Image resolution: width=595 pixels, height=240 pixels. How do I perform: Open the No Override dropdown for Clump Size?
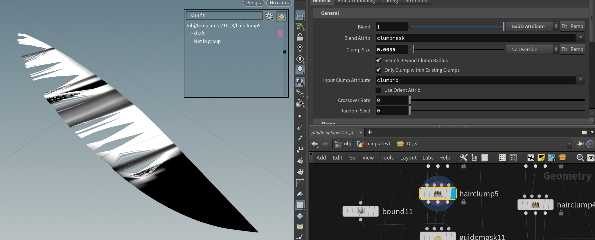point(532,49)
